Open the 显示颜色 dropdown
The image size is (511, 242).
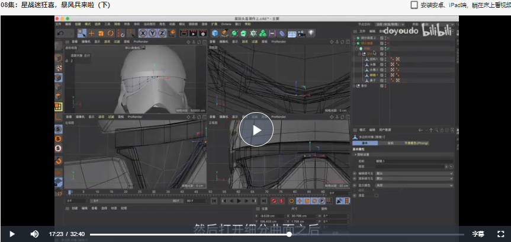click(414, 185)
